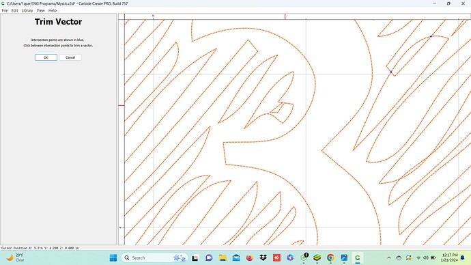Open the Edit menu
Screen dimensions: 471x265
(x=15, y=10)
